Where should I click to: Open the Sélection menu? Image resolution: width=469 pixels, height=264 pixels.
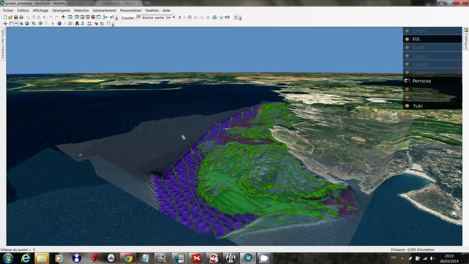(81, 10)
